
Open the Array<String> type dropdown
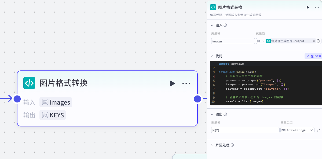click(297, 130)
